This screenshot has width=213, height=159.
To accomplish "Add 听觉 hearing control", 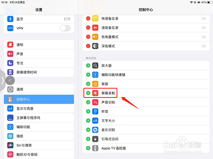I will tap(88, 111).
